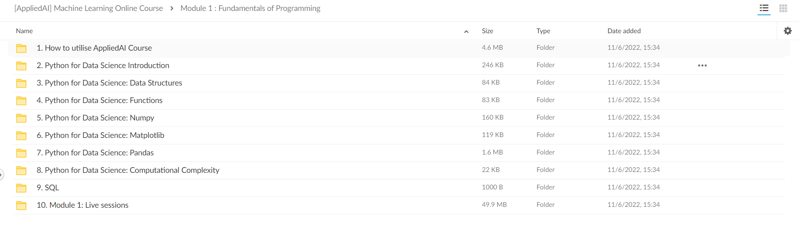
Task: Go to AppliedAI Machine Learning Online Course breadcrumb
Action: [x=89, y=8]
